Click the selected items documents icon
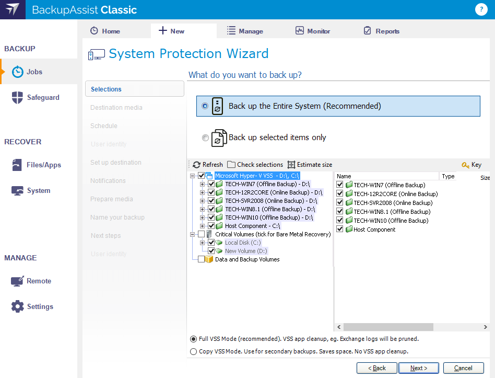 [219, 138]
